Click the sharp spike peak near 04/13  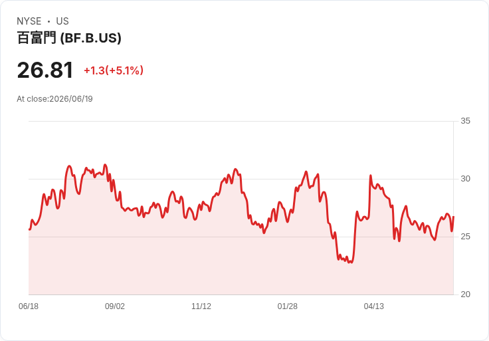371,175
